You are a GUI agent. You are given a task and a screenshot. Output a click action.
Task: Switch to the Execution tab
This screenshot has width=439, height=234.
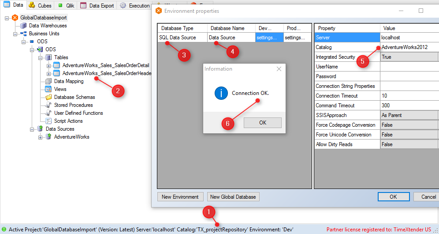point(134,5)
